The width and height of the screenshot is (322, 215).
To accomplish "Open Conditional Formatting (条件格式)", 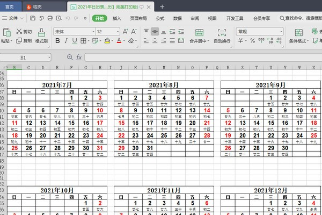I will point(298,36).
